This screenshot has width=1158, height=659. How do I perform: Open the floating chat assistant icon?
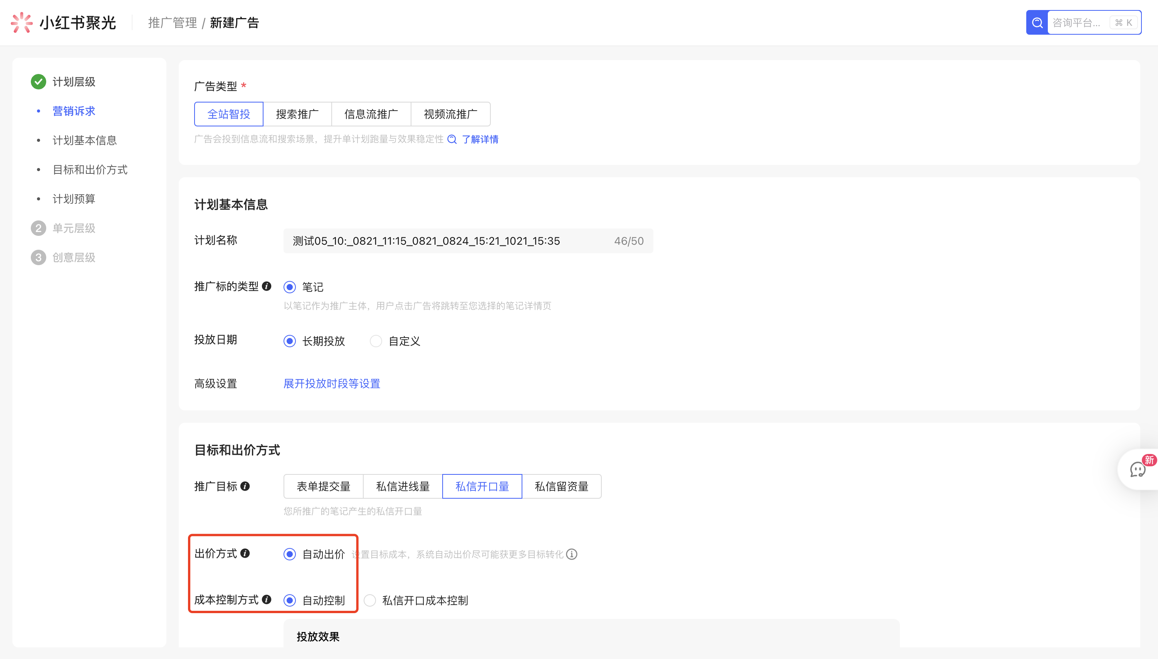point(1137,469)
